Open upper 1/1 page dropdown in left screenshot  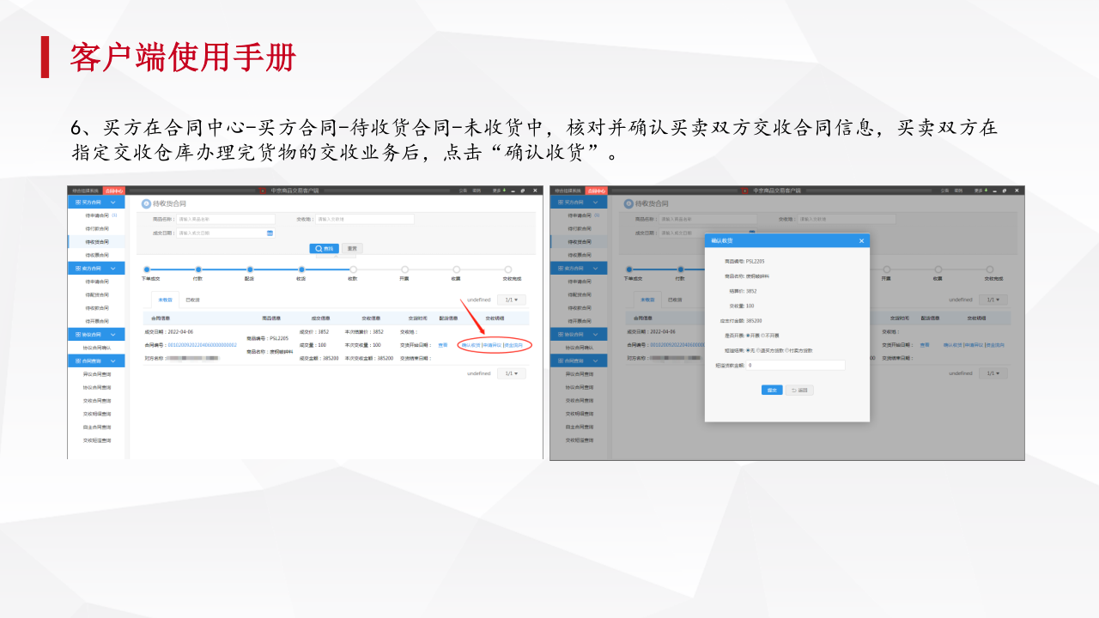point(511,300)
